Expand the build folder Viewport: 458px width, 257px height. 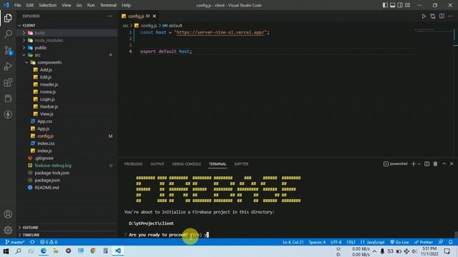pos(67,33)
